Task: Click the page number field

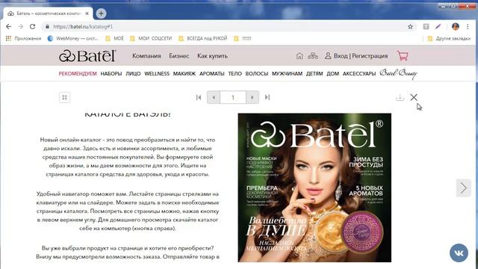Action: coord(233,97)
